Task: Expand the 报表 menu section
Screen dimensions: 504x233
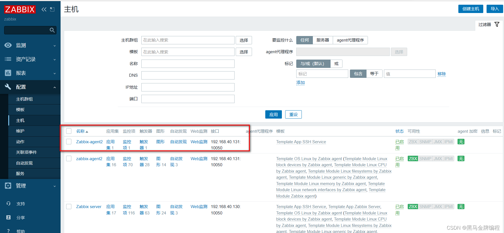Action: [x=54, y=73]
